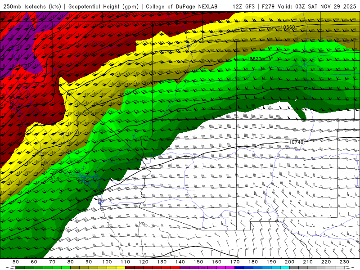This screenshot has height=270, width=360.
Task: Click the 80 value on the color scale
Action: click(x=71, y=262)
